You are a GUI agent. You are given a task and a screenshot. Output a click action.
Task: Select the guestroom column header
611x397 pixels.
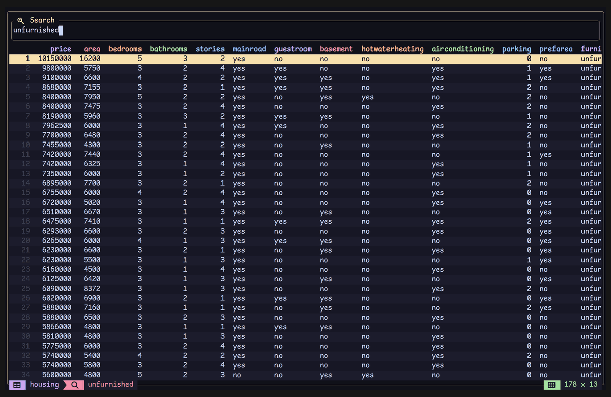293,49
